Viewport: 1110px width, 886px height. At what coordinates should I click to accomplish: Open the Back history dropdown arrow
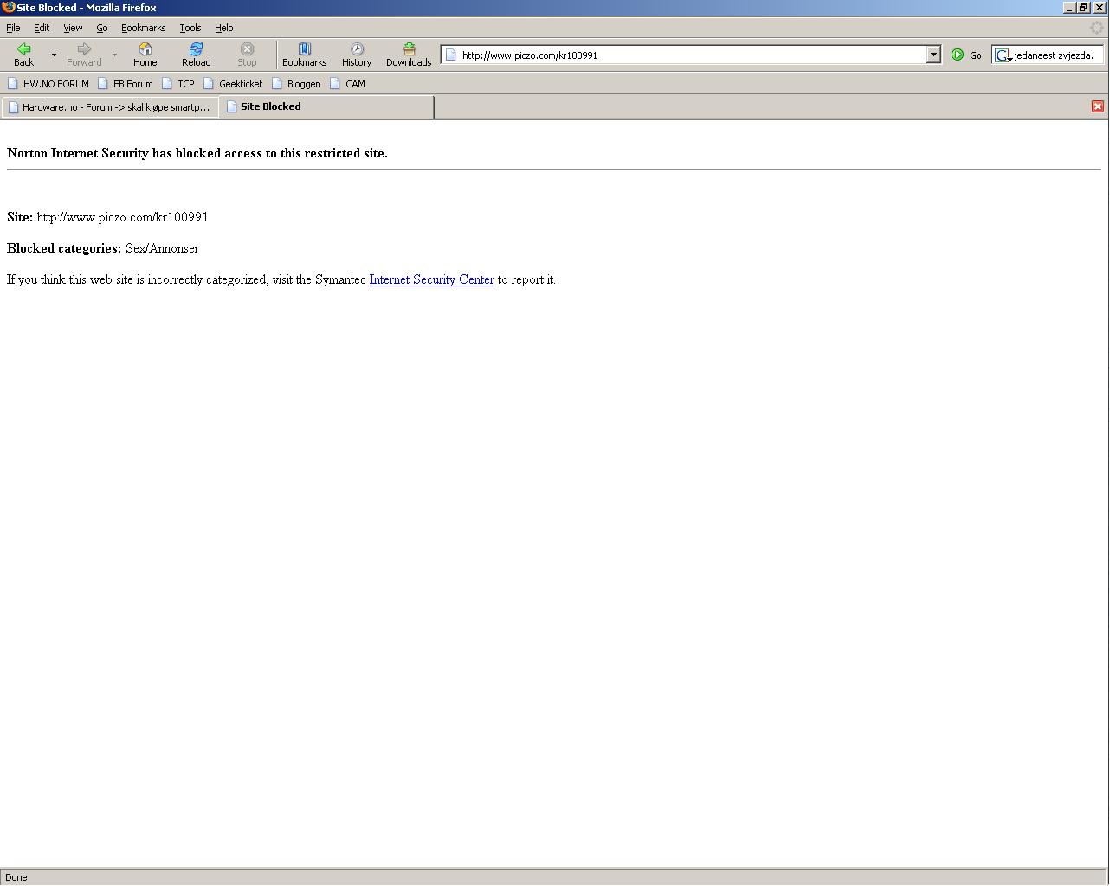[x=54, y=55]
